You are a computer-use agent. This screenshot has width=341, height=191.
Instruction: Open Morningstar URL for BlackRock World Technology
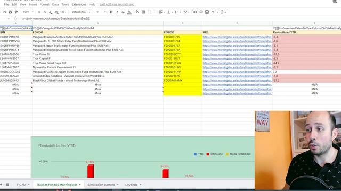pyautogui.click(x=237, y=80)
